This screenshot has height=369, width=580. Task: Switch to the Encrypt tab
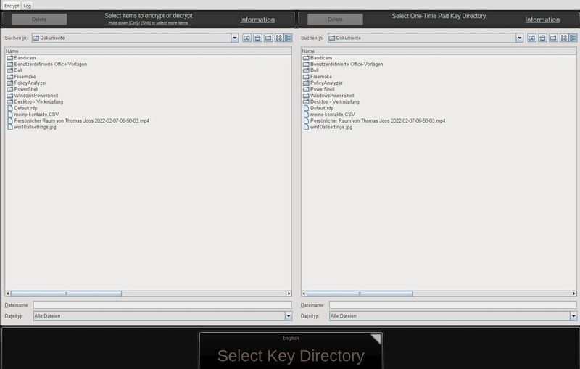(12, 6)
